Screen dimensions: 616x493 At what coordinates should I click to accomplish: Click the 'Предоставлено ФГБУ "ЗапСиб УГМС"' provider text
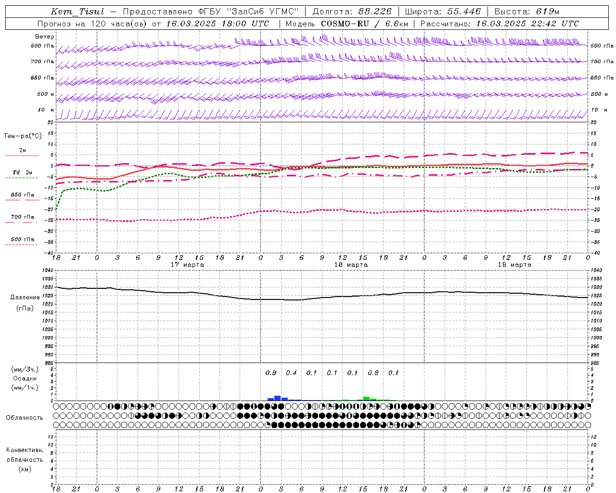[x=211, y=12]
